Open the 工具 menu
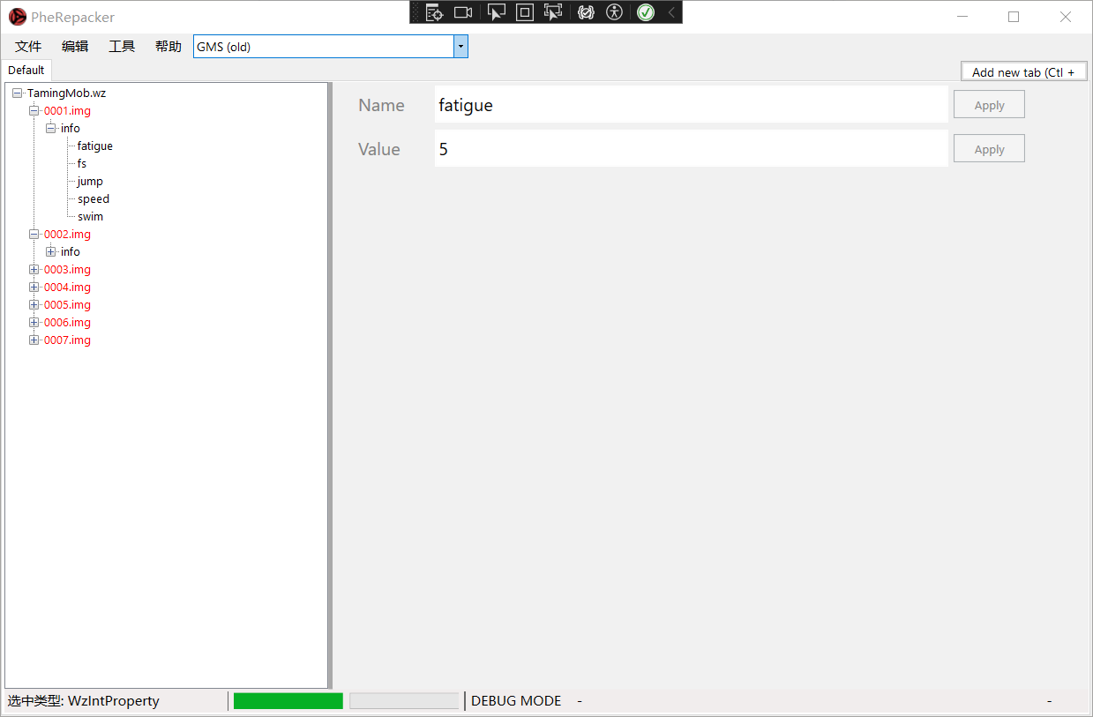The width and height of the screenshot is (1093, 717). [x=122, y=47]
